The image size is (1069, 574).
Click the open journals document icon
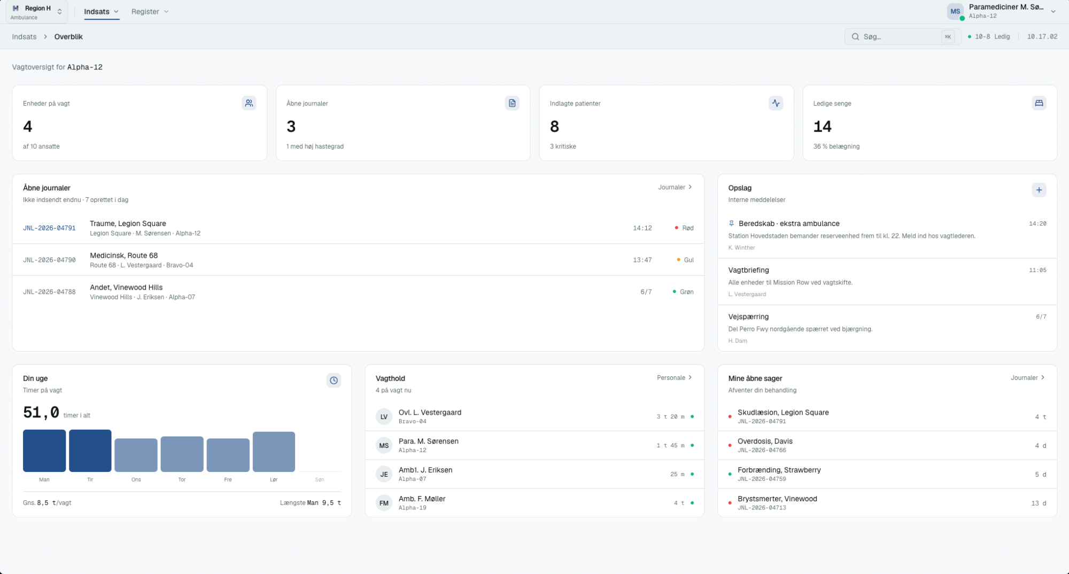512,103
